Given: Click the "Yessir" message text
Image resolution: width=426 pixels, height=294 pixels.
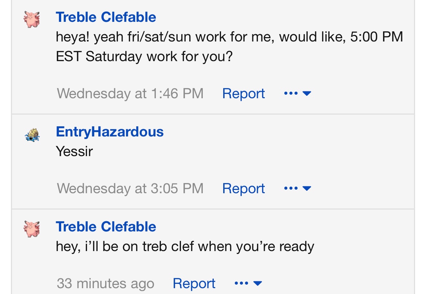Looking at the screenshot, I should tap(74, 151).
